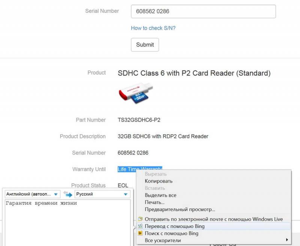Swap languages with the blue arrows icon

(68, 194)
